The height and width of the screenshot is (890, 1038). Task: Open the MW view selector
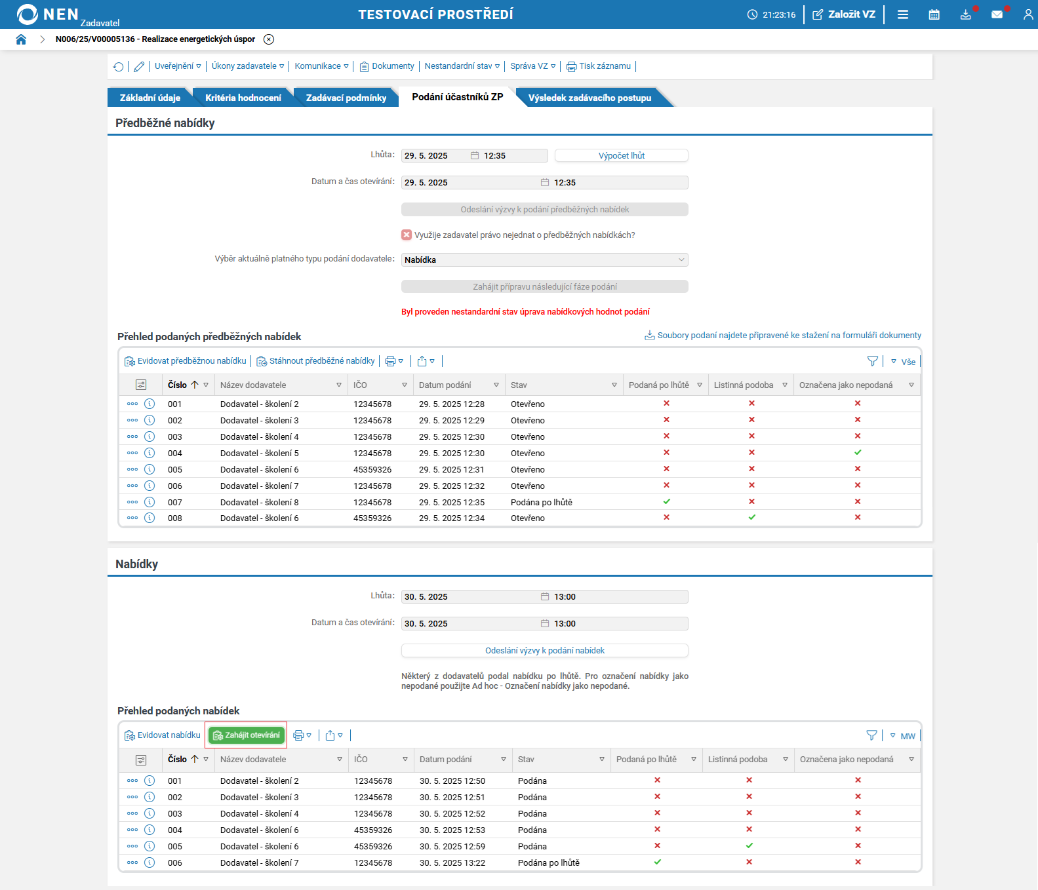click(x=903, y=736)
